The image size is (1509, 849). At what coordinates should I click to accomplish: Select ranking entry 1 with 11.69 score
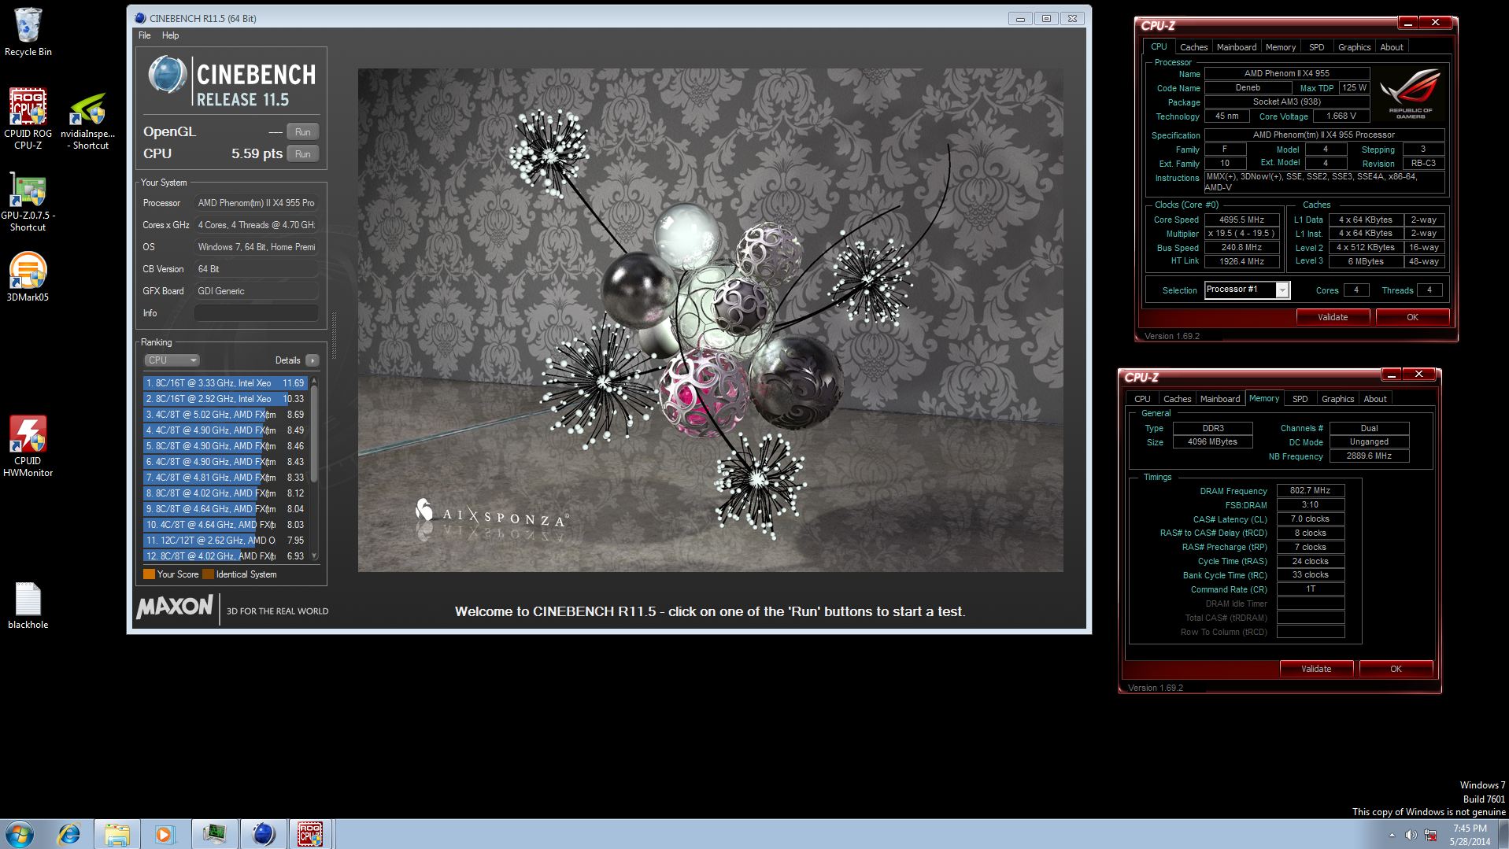225,383
